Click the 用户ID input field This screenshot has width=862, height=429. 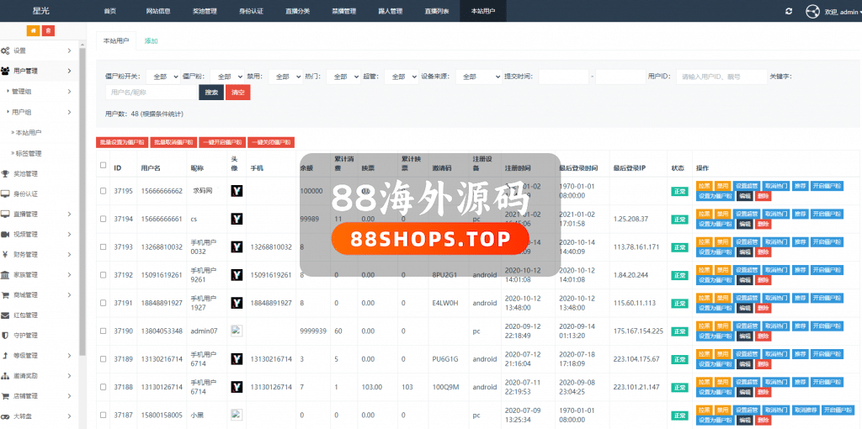[721, 77]
